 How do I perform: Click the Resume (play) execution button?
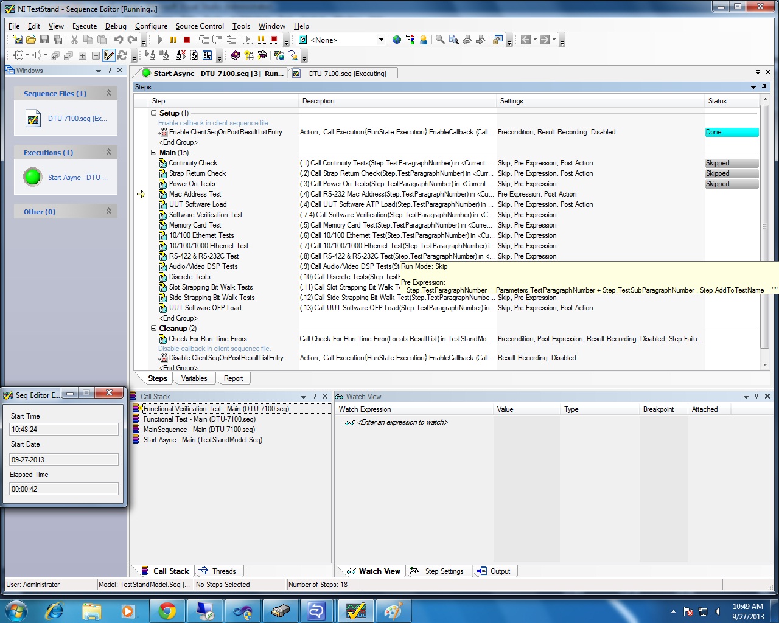pos(160,40)
